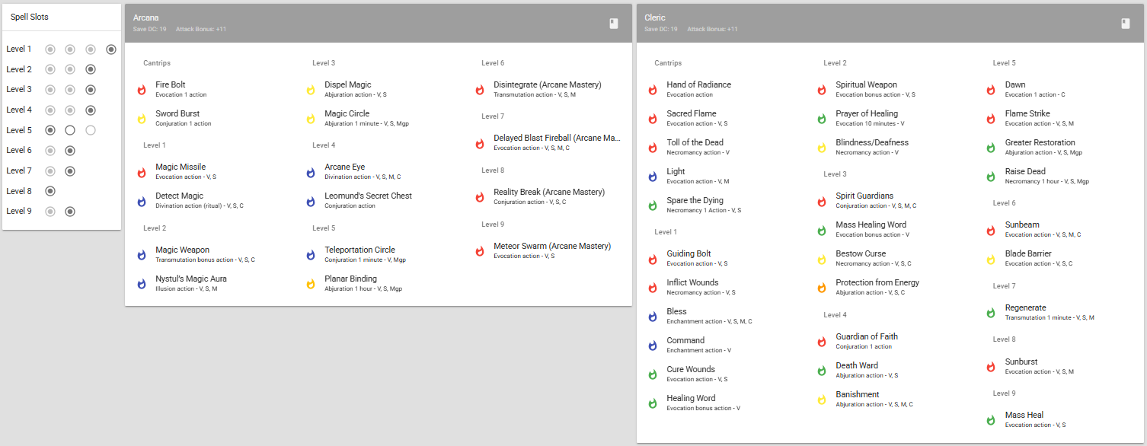Toggle the second Level 9 spell slot
Image resolution: width=1147 pixels, height=446 pixels.
(x=70, y=212)
